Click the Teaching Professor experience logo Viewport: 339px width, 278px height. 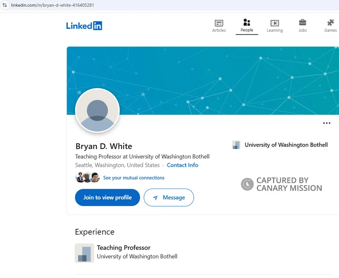[84, 253]
